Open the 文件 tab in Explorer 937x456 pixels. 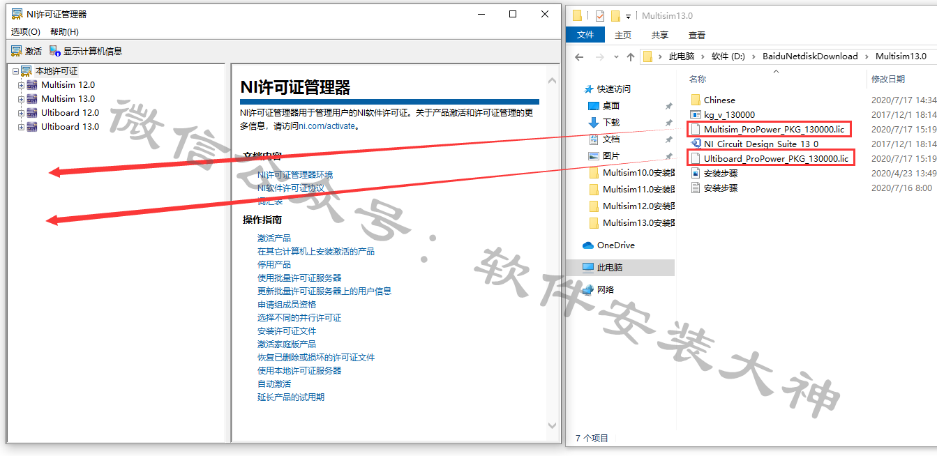585,35
